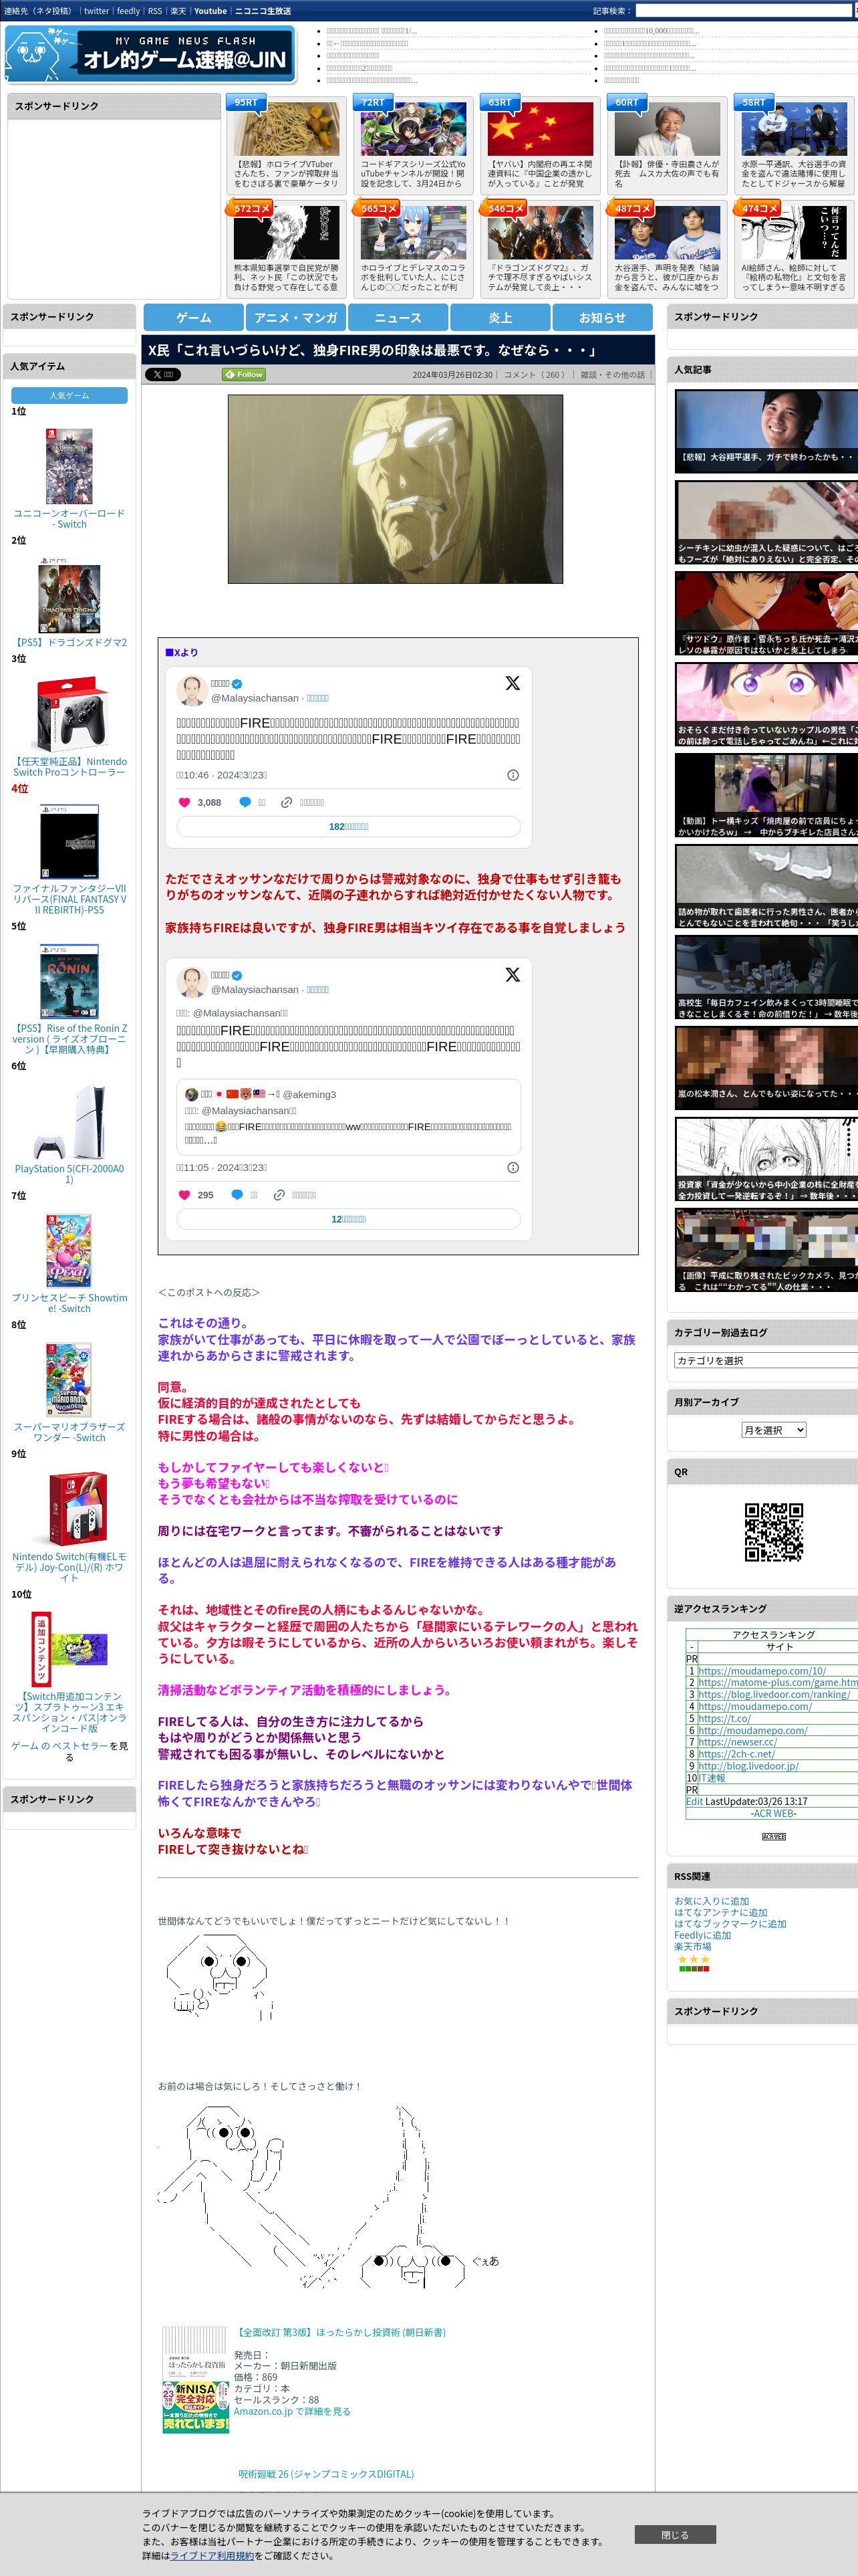Open ライブドア利用規約 link
The width and height of the screenshot is (858, 2576).
(x=212, y=2555)
